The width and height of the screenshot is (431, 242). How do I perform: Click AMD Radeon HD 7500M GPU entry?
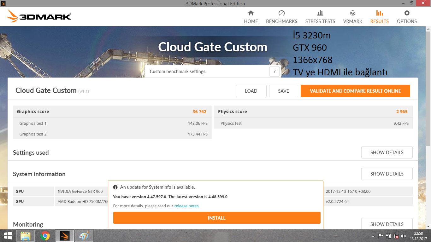tap(83, 201)
